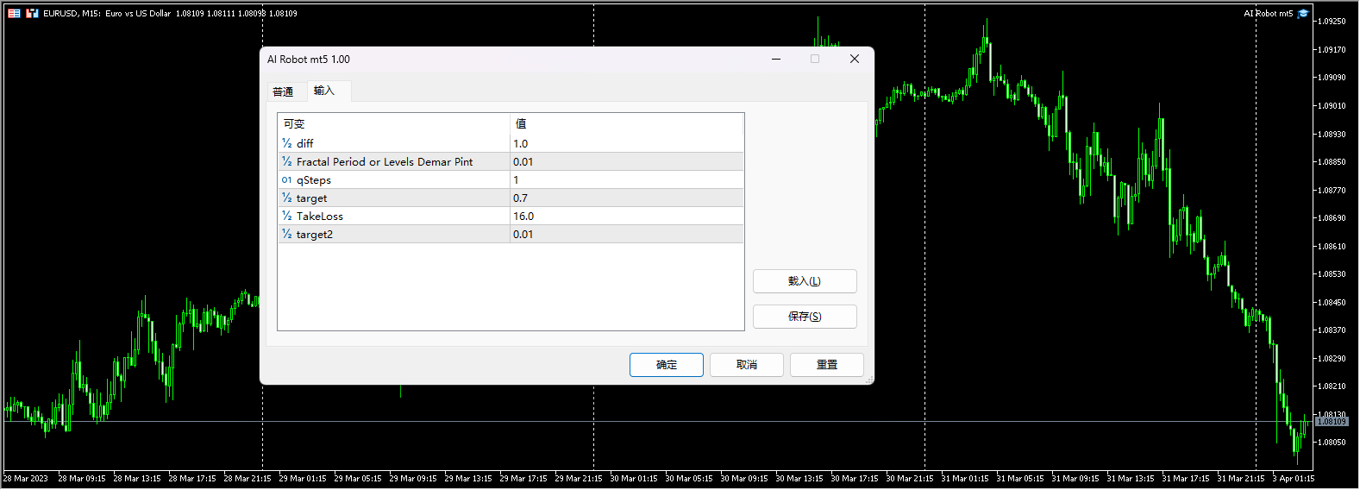Image resolution: width=1360 pixels, height=490 pixels.
Task: Minimize the AI Robot mt5 dialog
Action: (x=776, y=59)
